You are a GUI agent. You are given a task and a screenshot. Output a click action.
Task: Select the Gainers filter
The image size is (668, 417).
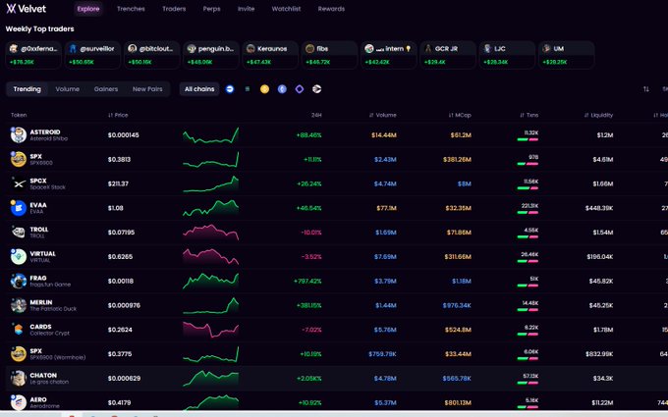point(106,89)
